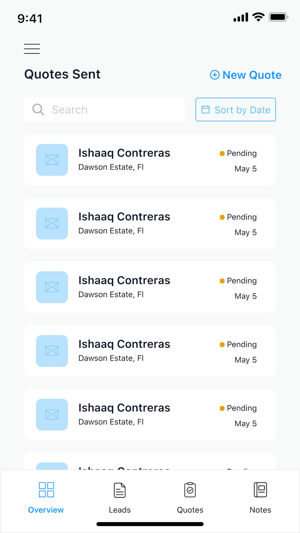Tap the search magnifier icon
300x533 pixels.
click(38, 109)
